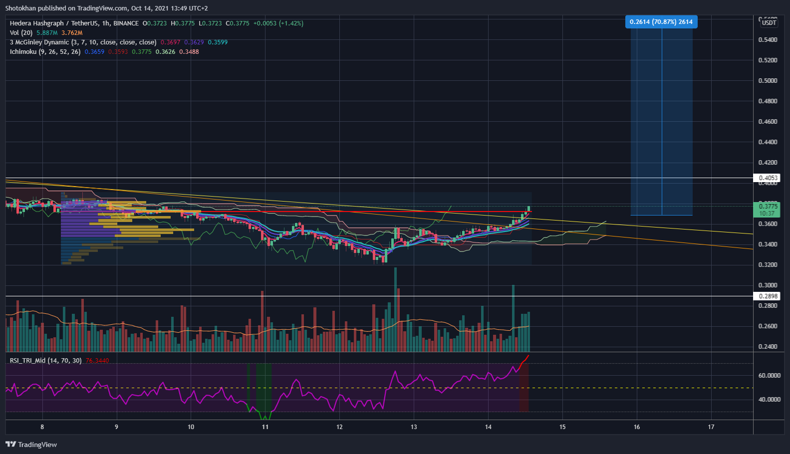Viewport: 790px width, 454px height.
Task: Click the 60.0000 RSI axis label
Action: click(770, 376)
